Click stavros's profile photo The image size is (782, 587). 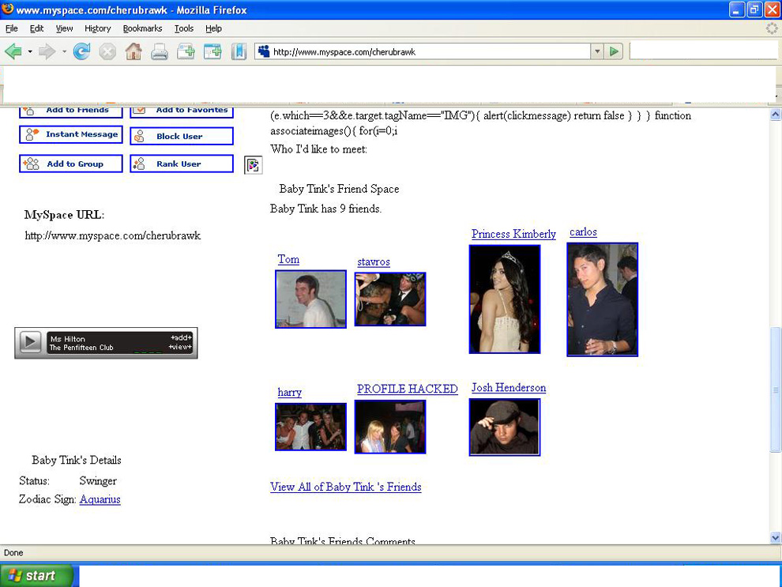click(390, 299)
